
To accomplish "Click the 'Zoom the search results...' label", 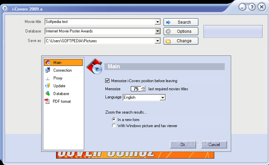I will coord(126,112).
